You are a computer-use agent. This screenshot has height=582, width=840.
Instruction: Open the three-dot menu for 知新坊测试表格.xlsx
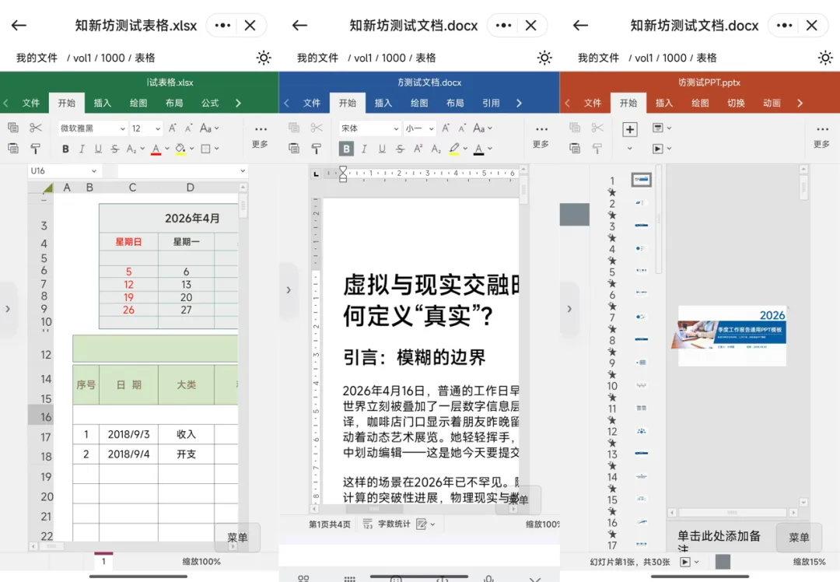pyautogui.click(x=223, y=25)
